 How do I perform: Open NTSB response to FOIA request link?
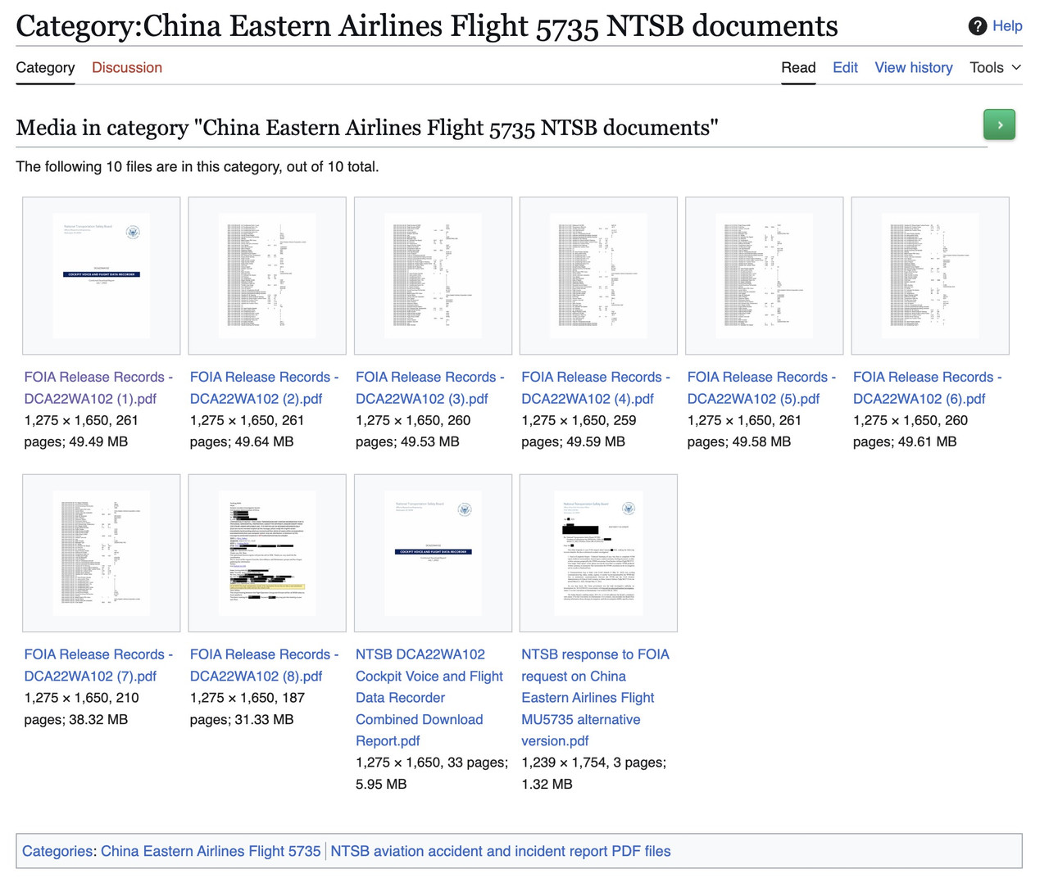click(x=595, y=698)
